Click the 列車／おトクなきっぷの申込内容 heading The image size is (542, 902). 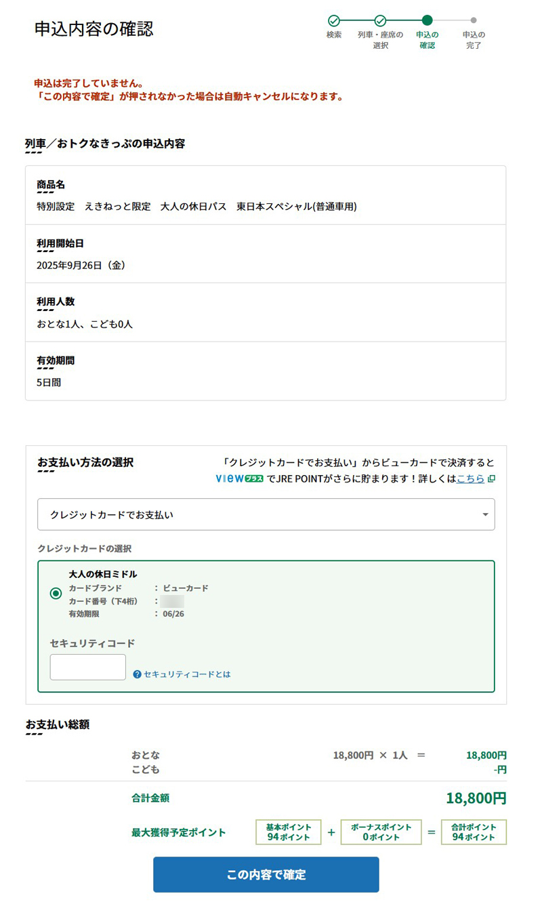tap(105, 144)
